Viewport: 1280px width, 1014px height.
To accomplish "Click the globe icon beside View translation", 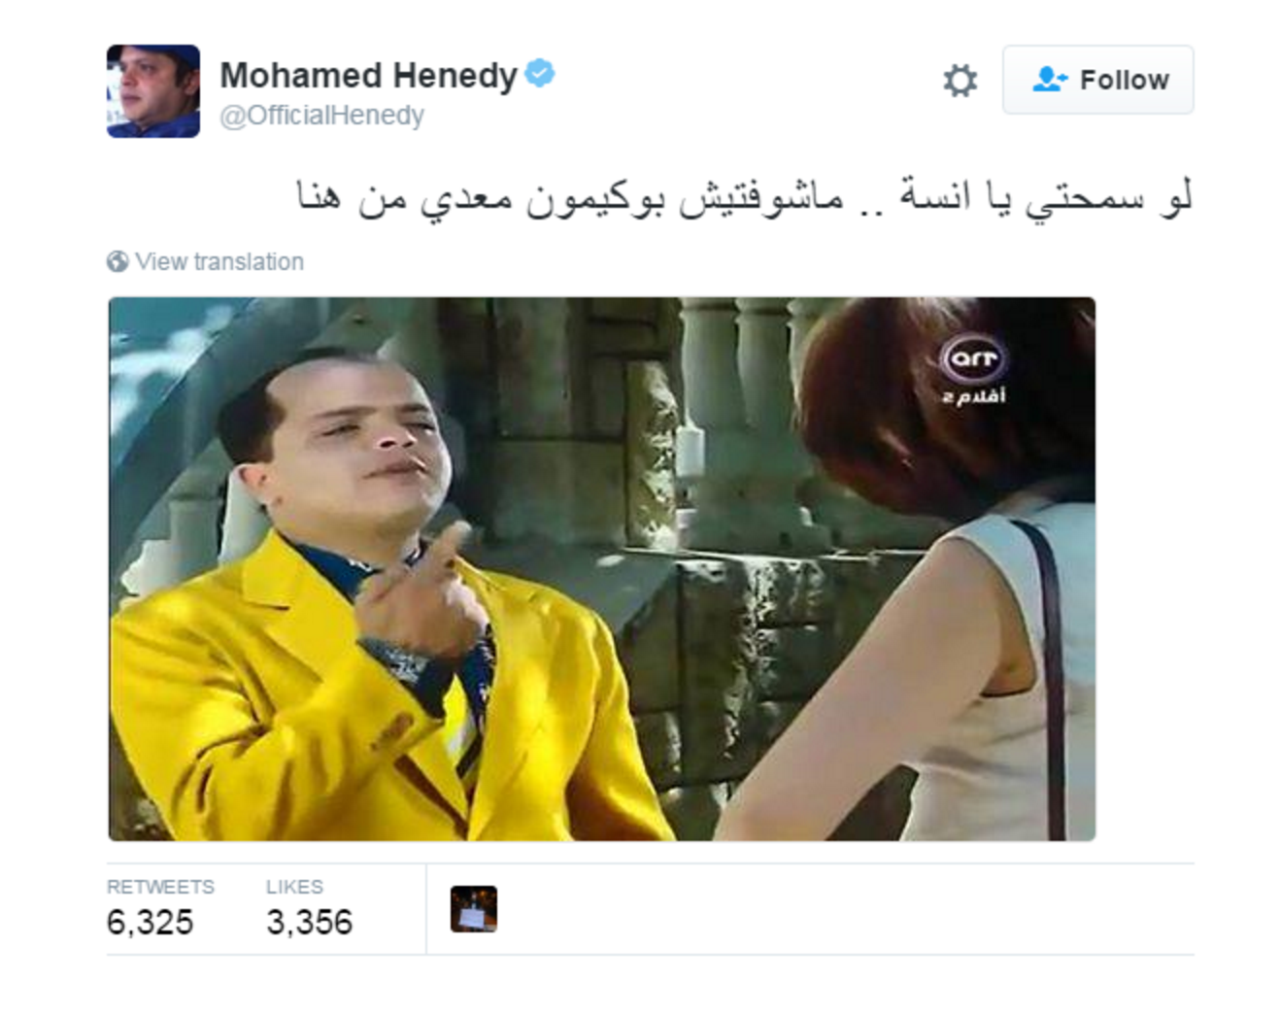I will pos(118,261).
